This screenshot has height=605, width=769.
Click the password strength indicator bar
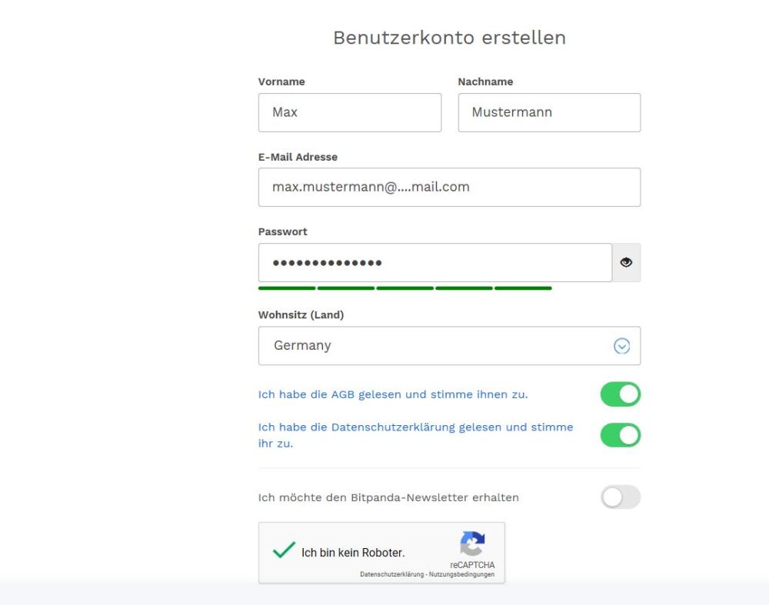(405, 288)
